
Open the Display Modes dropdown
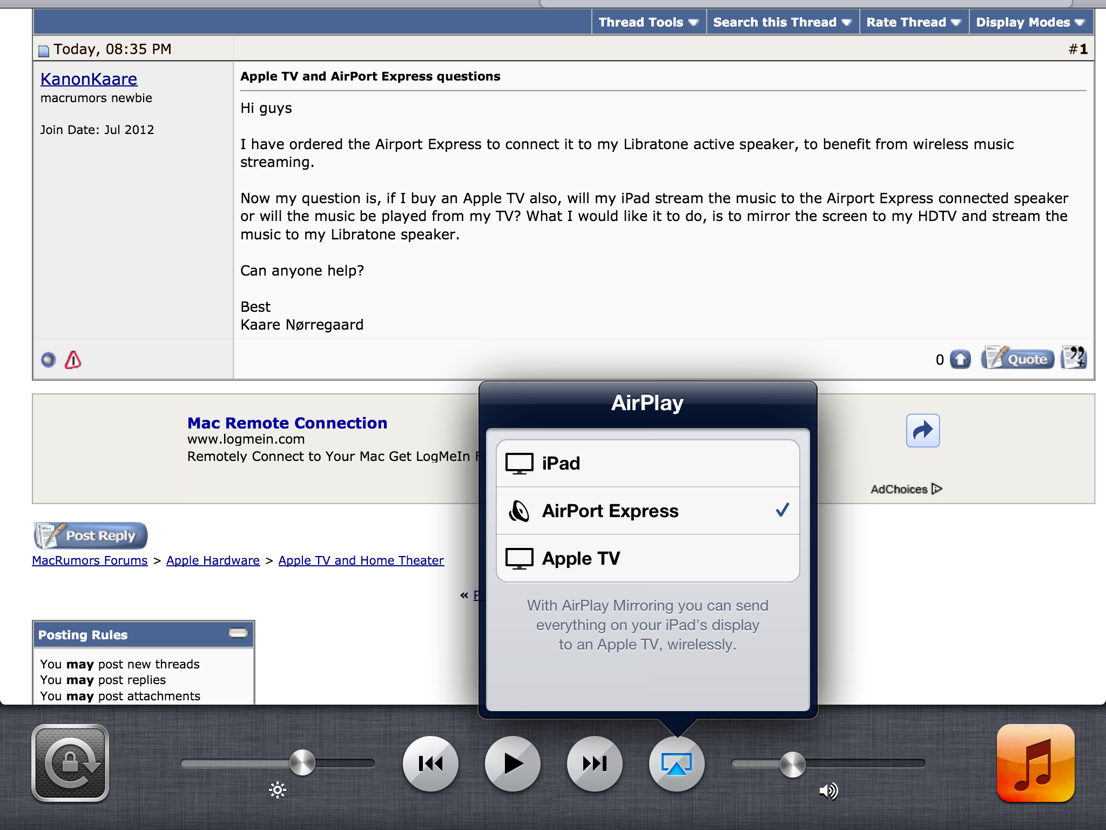(x=1030, y=22)
